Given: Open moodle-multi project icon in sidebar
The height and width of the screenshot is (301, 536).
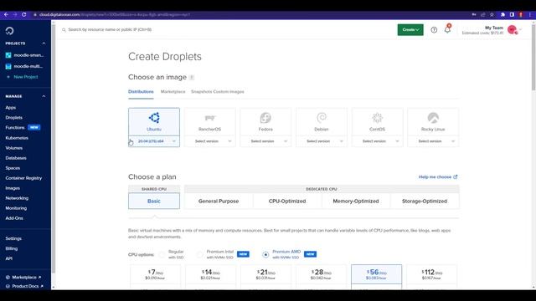Looking at the screenshot, I should coord(8,67).
